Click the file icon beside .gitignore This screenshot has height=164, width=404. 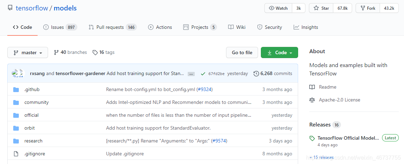(16, 154)
